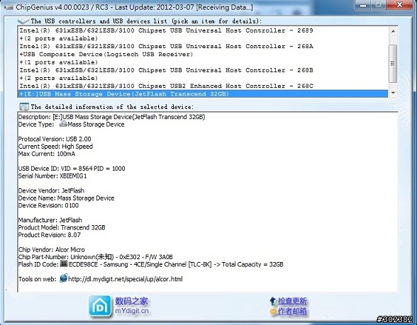Click the globe icon beside Tools on web
This screenshot has width=417, height=325.
click(x=64, y=278)
